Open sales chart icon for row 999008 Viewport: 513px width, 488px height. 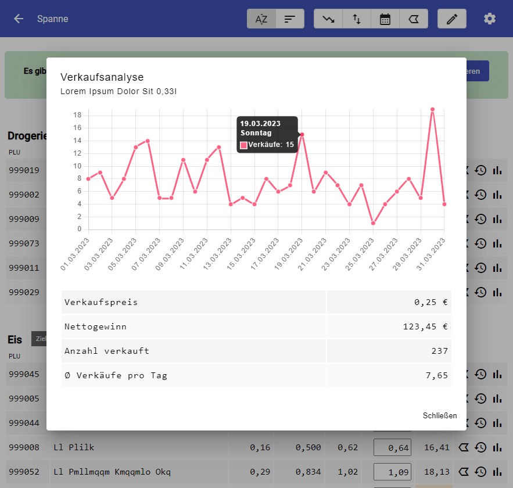pos(497,447)
